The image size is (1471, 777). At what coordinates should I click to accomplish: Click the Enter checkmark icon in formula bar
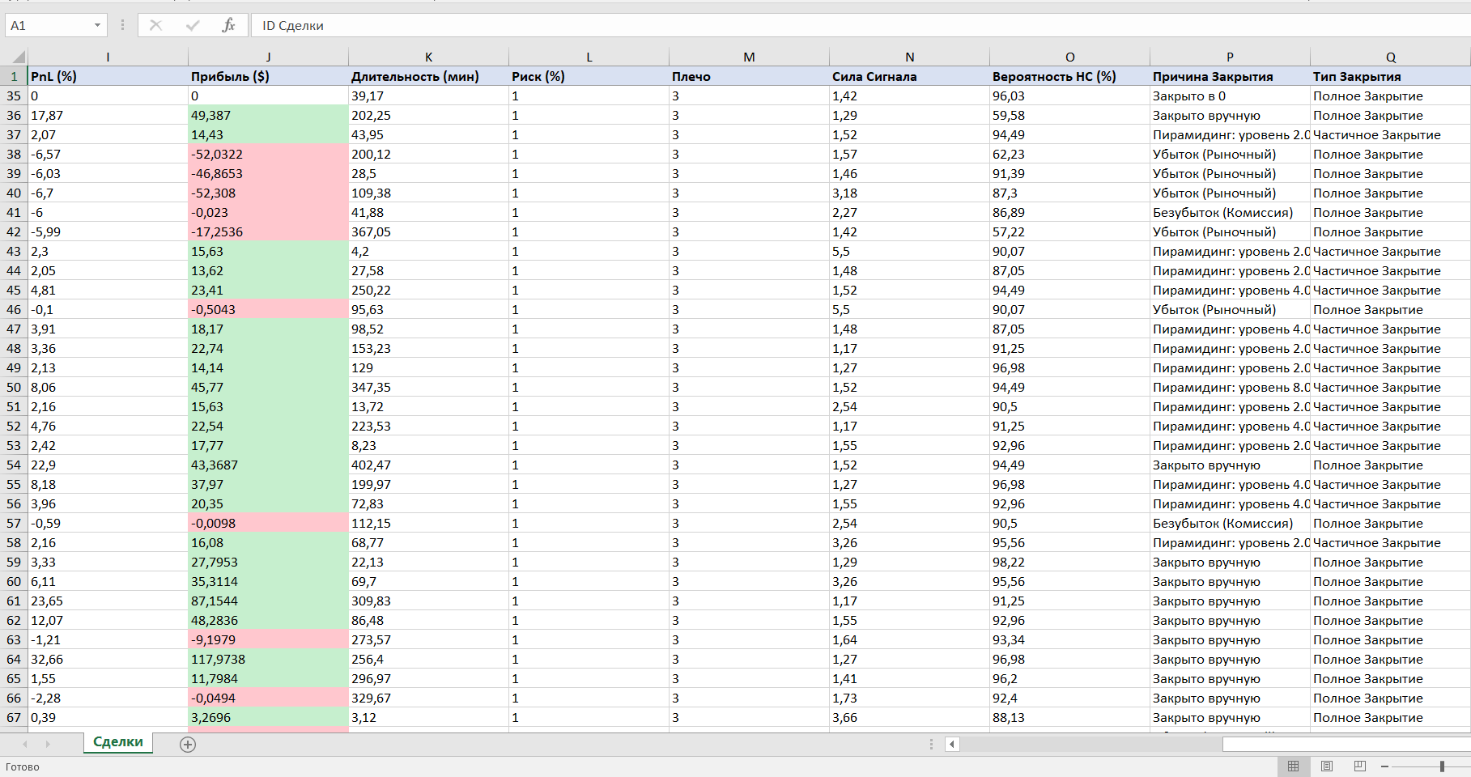193,25
